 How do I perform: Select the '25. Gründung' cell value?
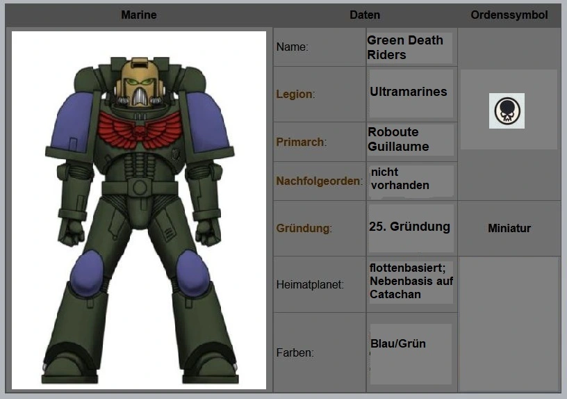tap(409, 227)
